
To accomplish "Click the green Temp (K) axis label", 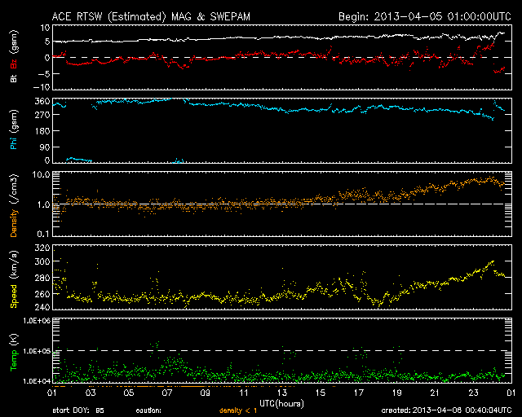I will [13, 352].
